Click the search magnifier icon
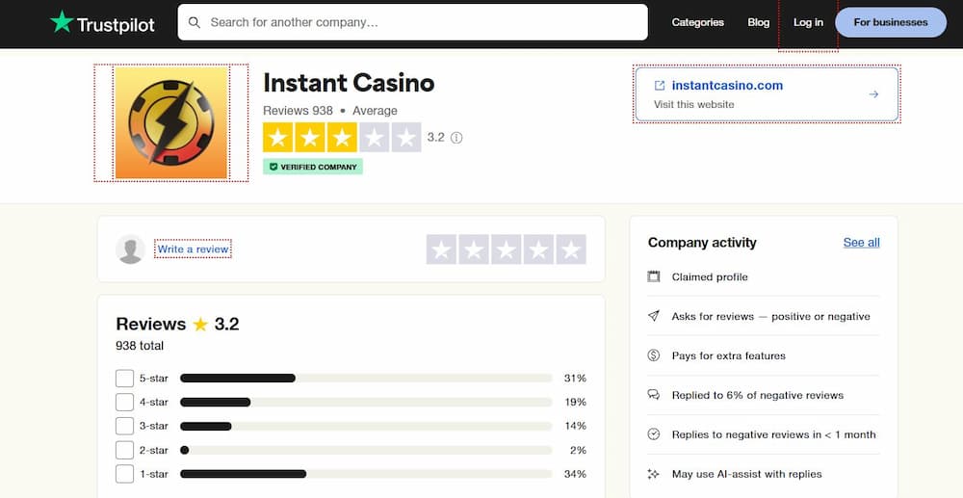The image size is (963, 498). pyautogui.click(x=195, y=23)
